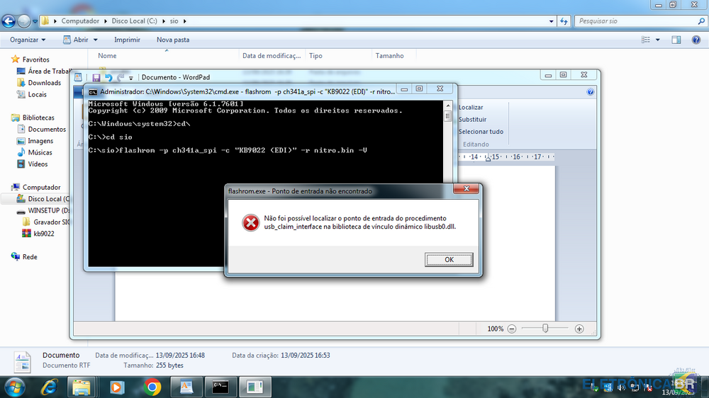The height and width of the screenshot is (398, 709).
Task: Click the WordPad help icon
Action: tap(591, 92)
